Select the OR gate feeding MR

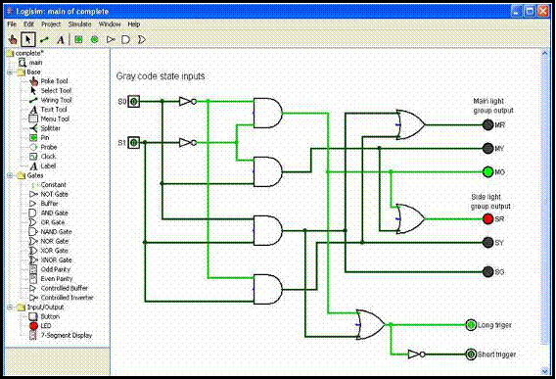click(x=410, y=125)
